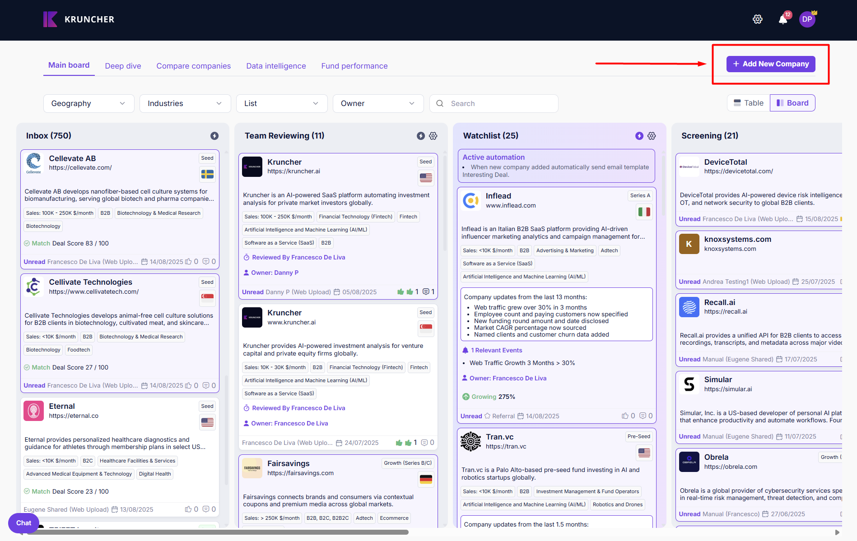Click the scroll right arrow at the bottom
The image size is (857, 541).
(x=837, y=532)
